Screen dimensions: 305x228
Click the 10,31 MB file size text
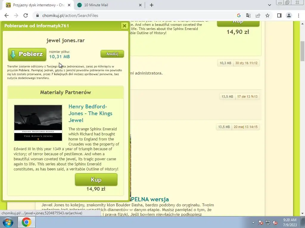click(x=60, y=57)
